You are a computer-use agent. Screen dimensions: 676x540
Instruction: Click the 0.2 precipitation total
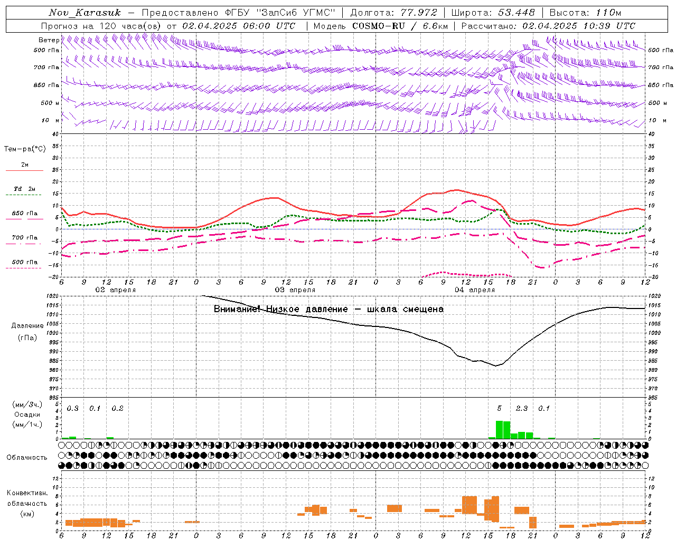117,409
